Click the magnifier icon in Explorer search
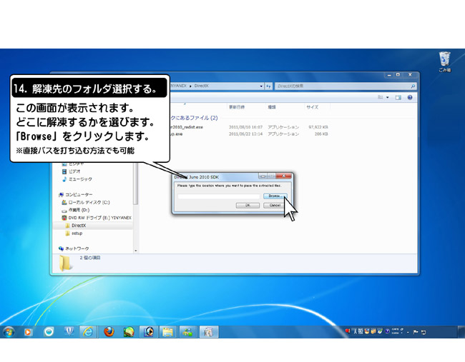Image resolution: width=465 pixels, height=362 pixels. (x=413, y=86)
